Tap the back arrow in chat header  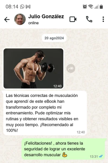(x=7, y=20)
